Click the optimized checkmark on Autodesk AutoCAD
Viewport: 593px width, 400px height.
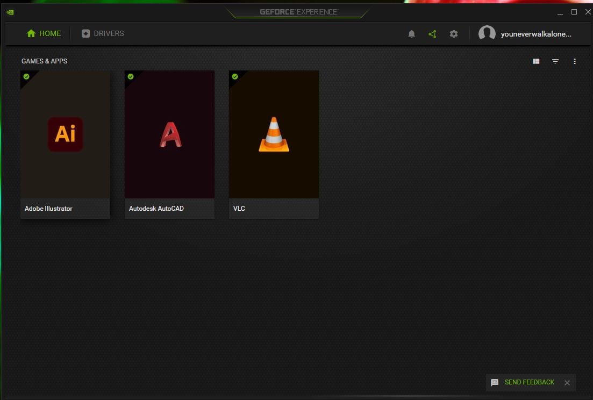[x=131, y=76]
